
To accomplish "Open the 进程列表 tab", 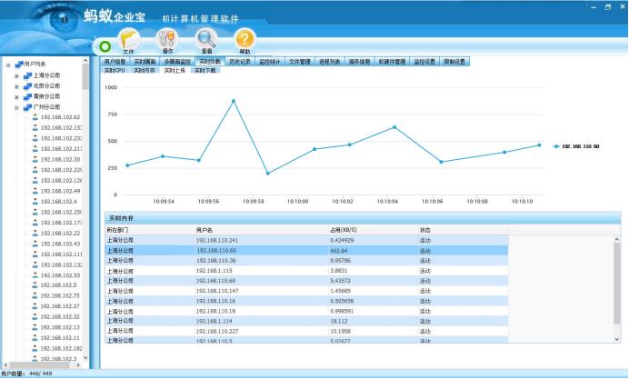I will [x=329, y=62].
